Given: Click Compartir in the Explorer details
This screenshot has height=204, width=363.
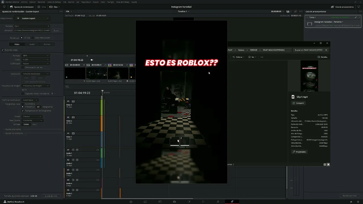Looking at the screenshot, I should (298, 103).
